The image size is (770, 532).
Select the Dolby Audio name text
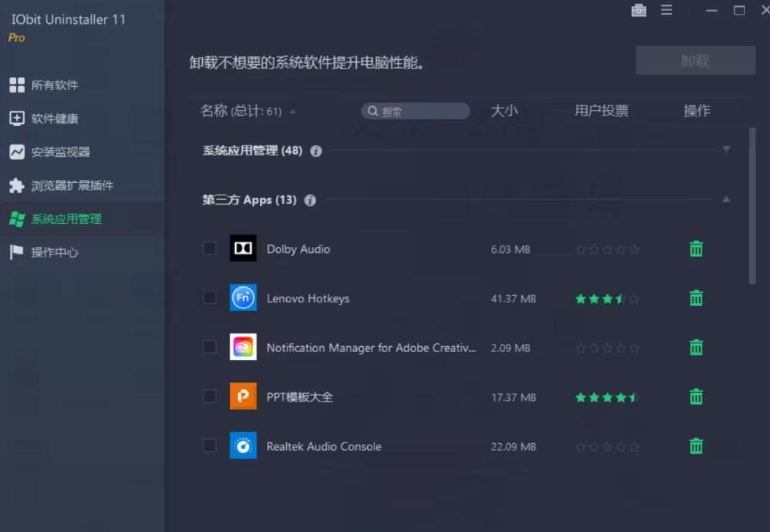[x=298, y=249]
